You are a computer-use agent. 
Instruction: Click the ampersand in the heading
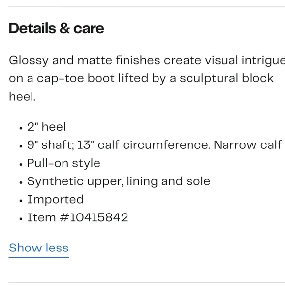64,28
